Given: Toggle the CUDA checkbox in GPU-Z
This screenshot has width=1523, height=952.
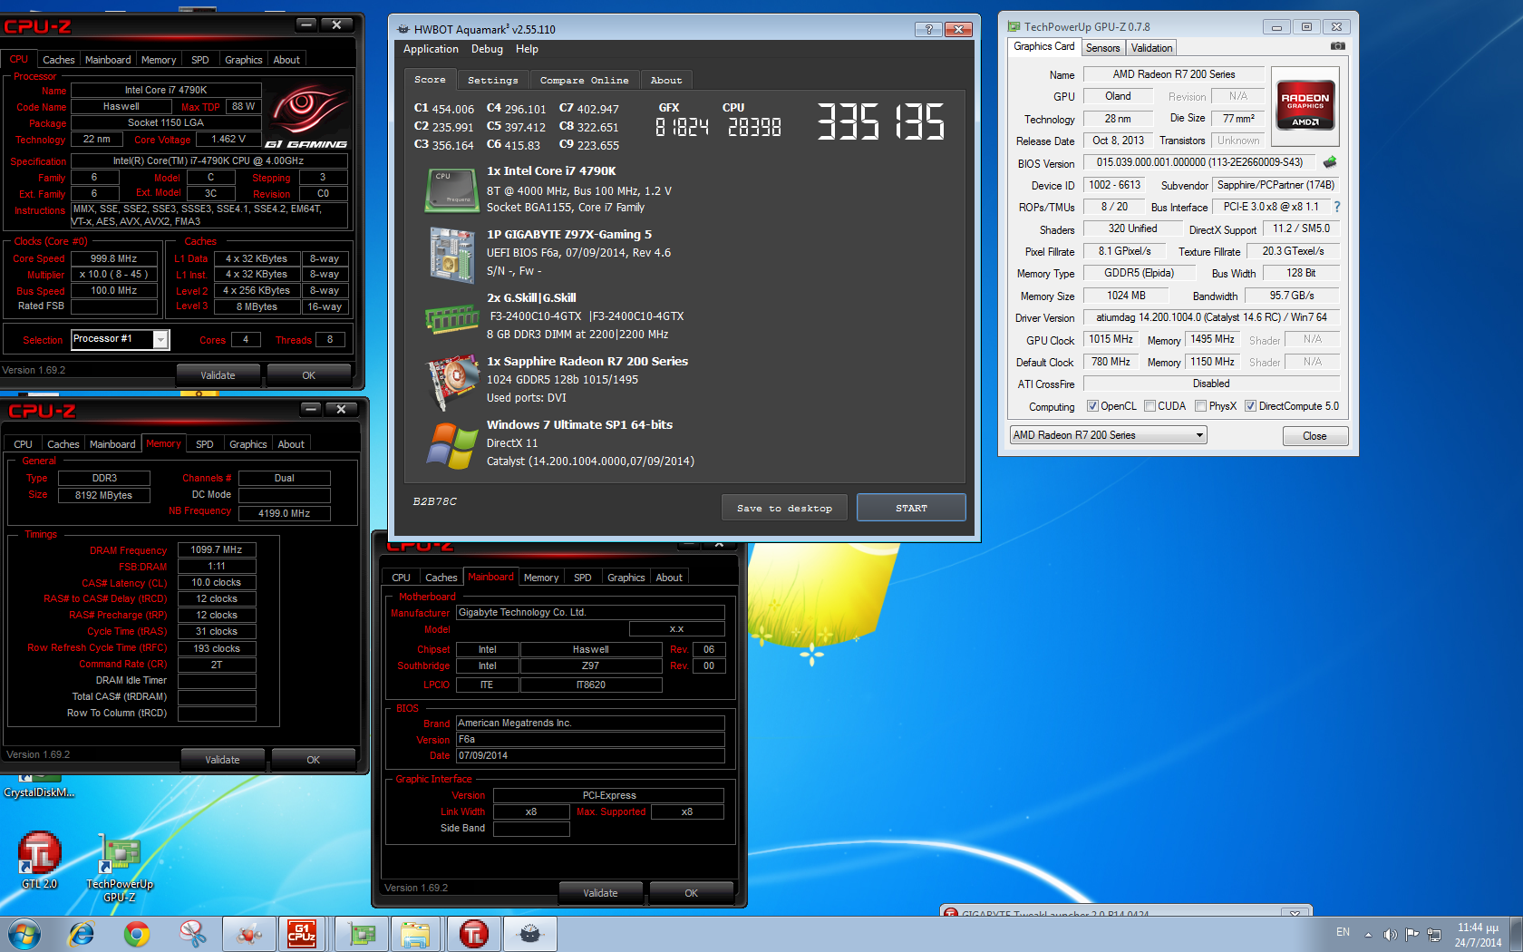Looking at the screenshot, I should point(1150,406).
